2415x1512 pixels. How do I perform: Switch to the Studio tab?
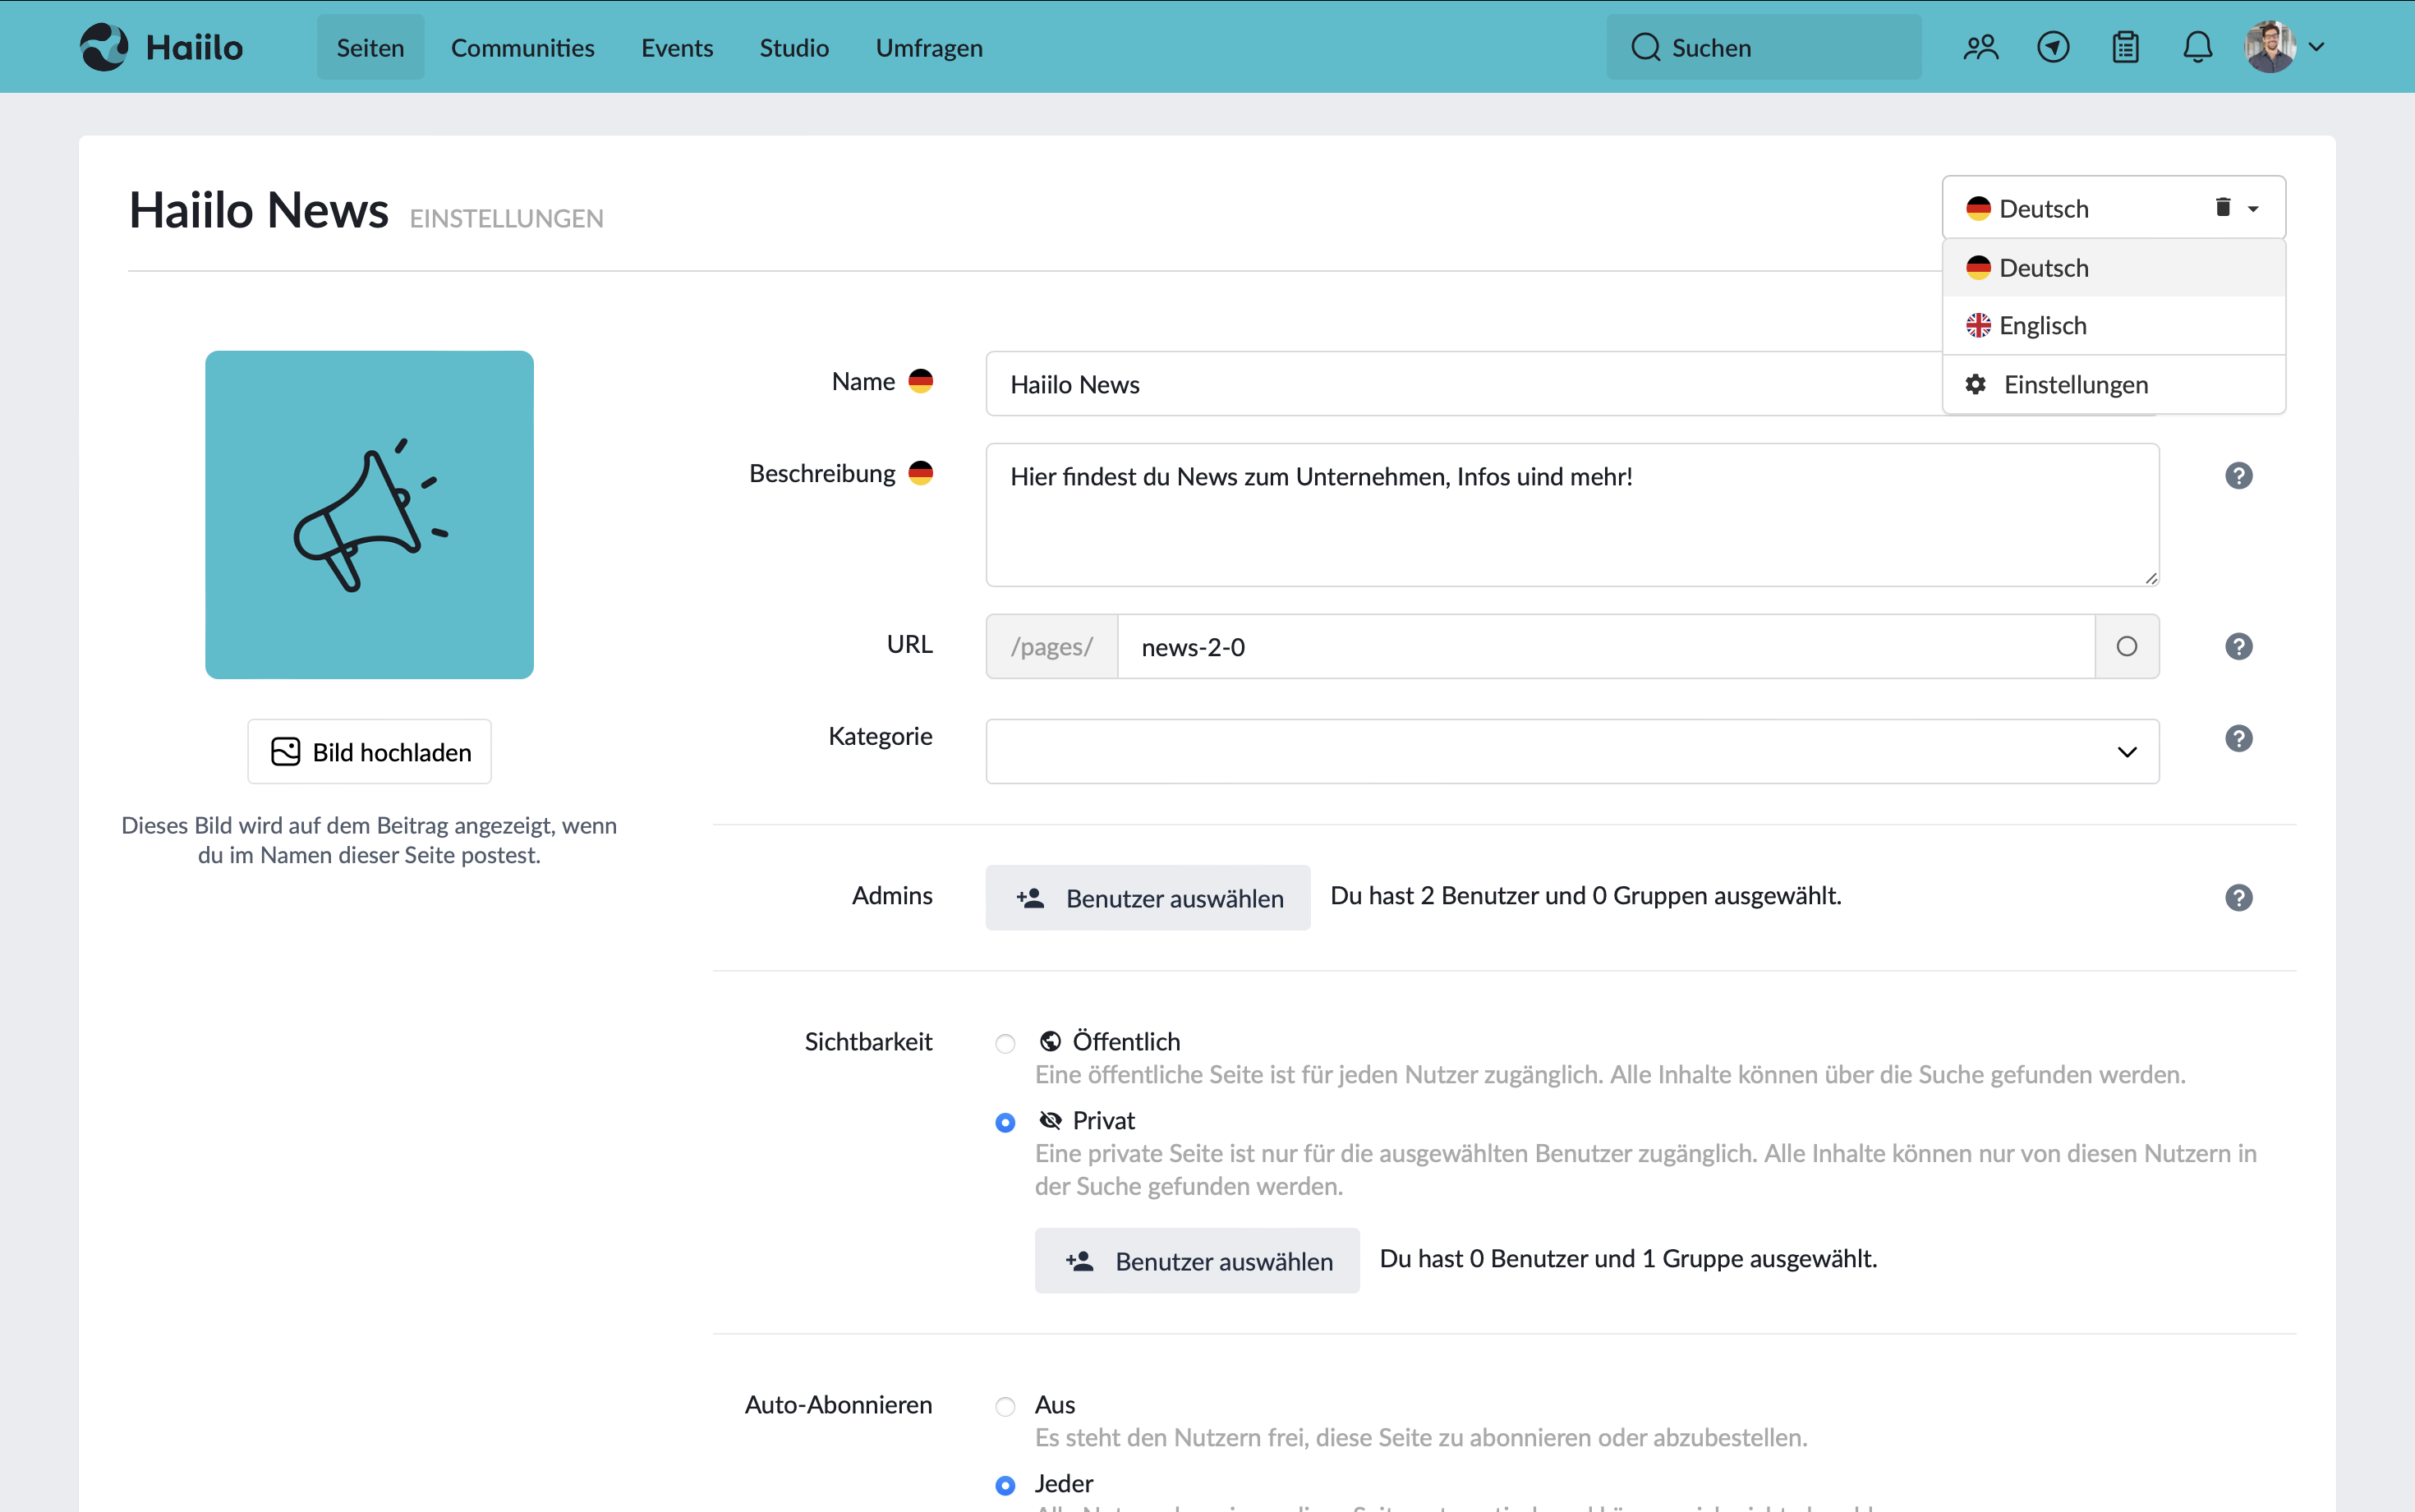click(x=794, y=47)
